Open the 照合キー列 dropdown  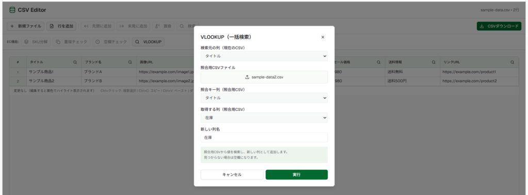(264, 98)
